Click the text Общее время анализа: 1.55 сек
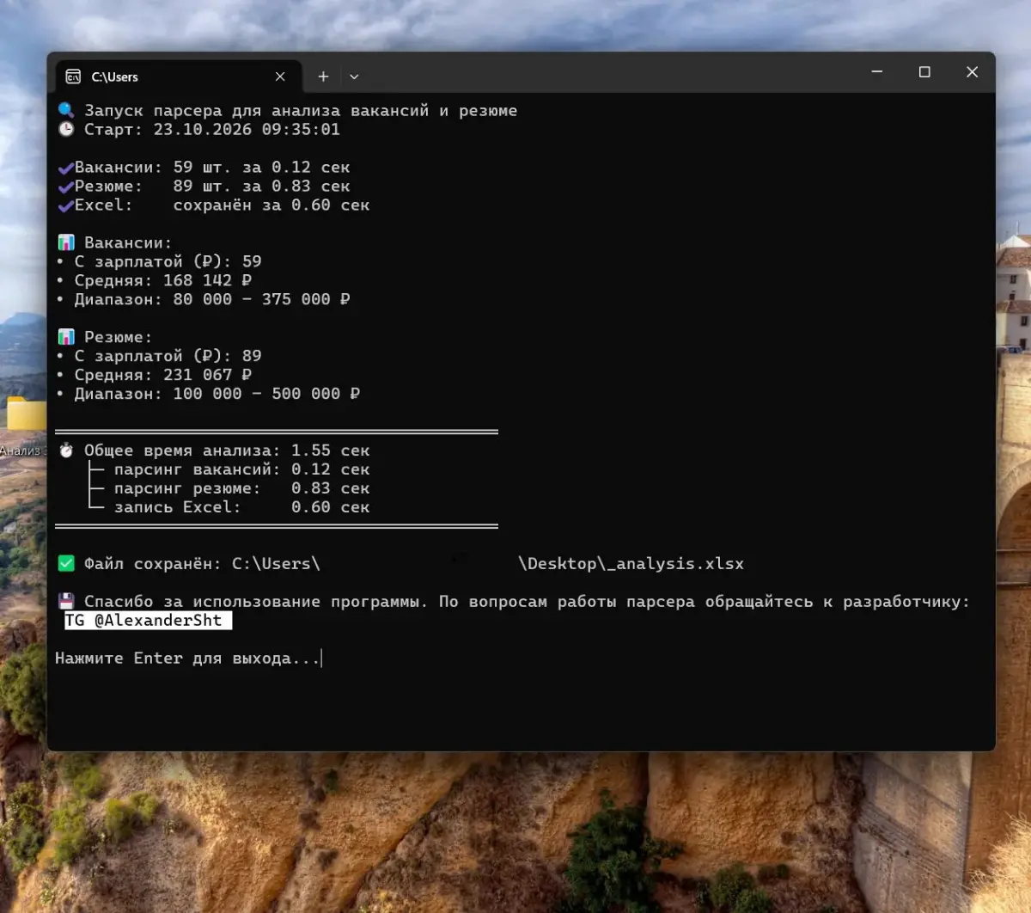 pyautogui.click(x=227, y=450)
